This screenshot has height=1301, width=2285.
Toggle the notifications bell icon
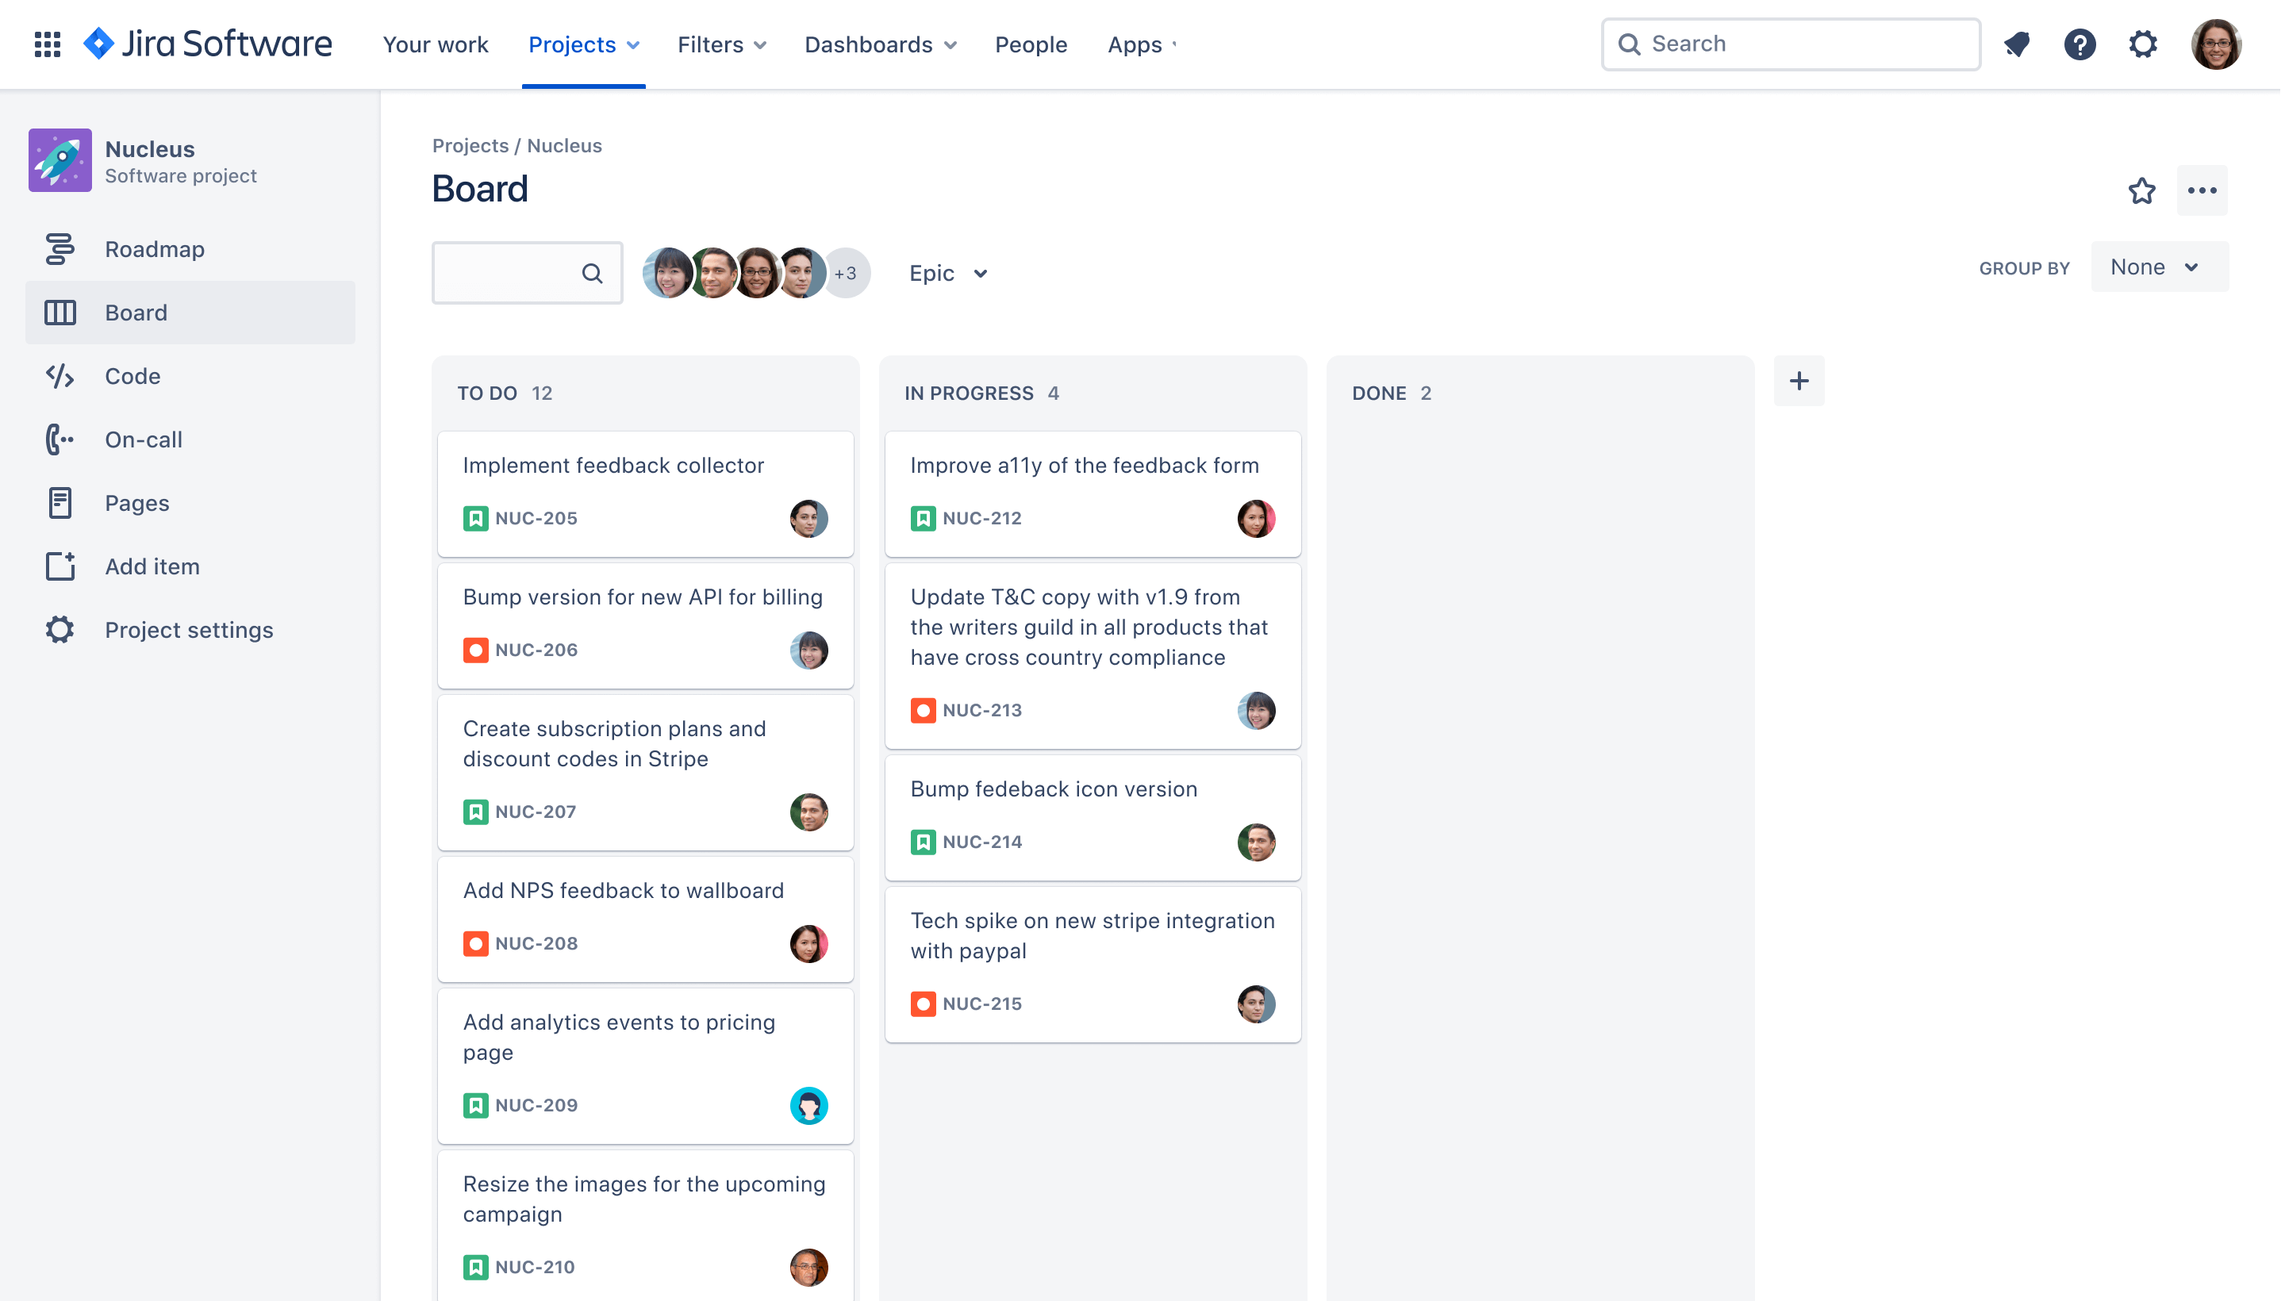point(2017,42)
